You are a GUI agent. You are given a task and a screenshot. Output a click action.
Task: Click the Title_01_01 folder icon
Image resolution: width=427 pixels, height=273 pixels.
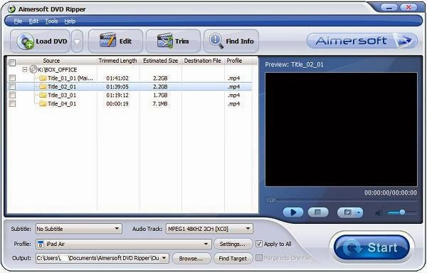[43, 78]
